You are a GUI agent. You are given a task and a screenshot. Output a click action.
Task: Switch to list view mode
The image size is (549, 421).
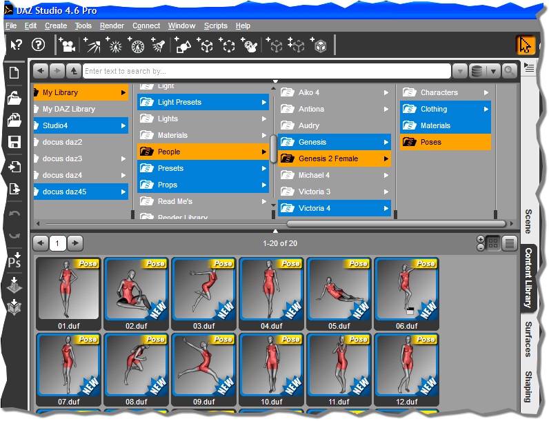pos(510,243)
